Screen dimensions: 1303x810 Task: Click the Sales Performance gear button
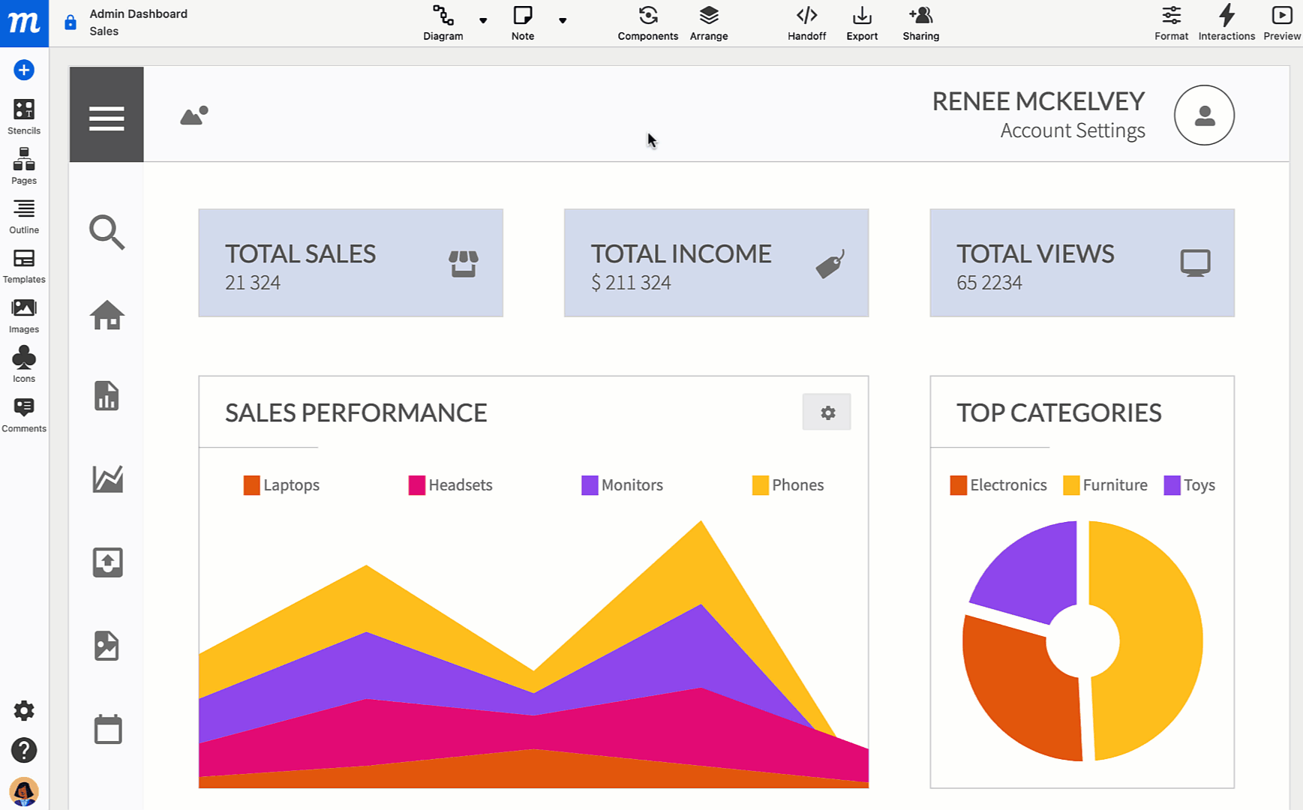(827, 412)
